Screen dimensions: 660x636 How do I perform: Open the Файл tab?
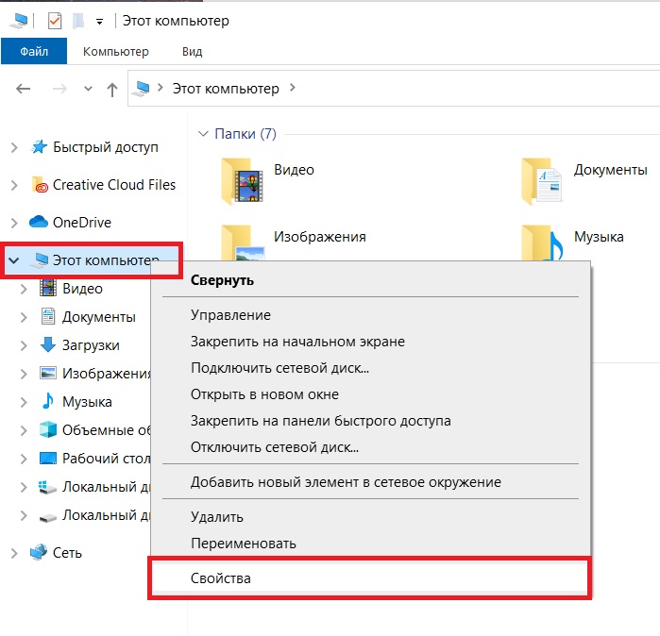click(34, 51)
